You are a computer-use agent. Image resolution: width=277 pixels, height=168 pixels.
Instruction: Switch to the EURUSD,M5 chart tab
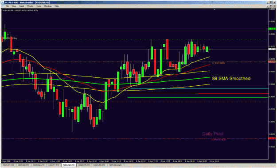[39, 165]
